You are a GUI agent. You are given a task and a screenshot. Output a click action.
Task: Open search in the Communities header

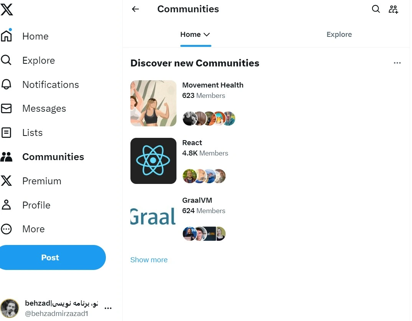pyautogui.click(x=376, y=9)
